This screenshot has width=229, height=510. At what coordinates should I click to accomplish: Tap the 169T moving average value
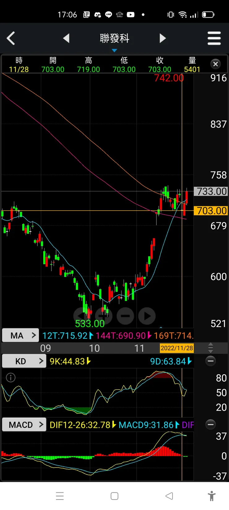click(174, 336)
